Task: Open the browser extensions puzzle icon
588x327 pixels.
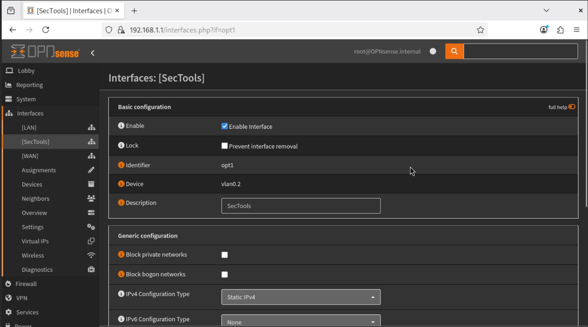Action: (560, 30)
